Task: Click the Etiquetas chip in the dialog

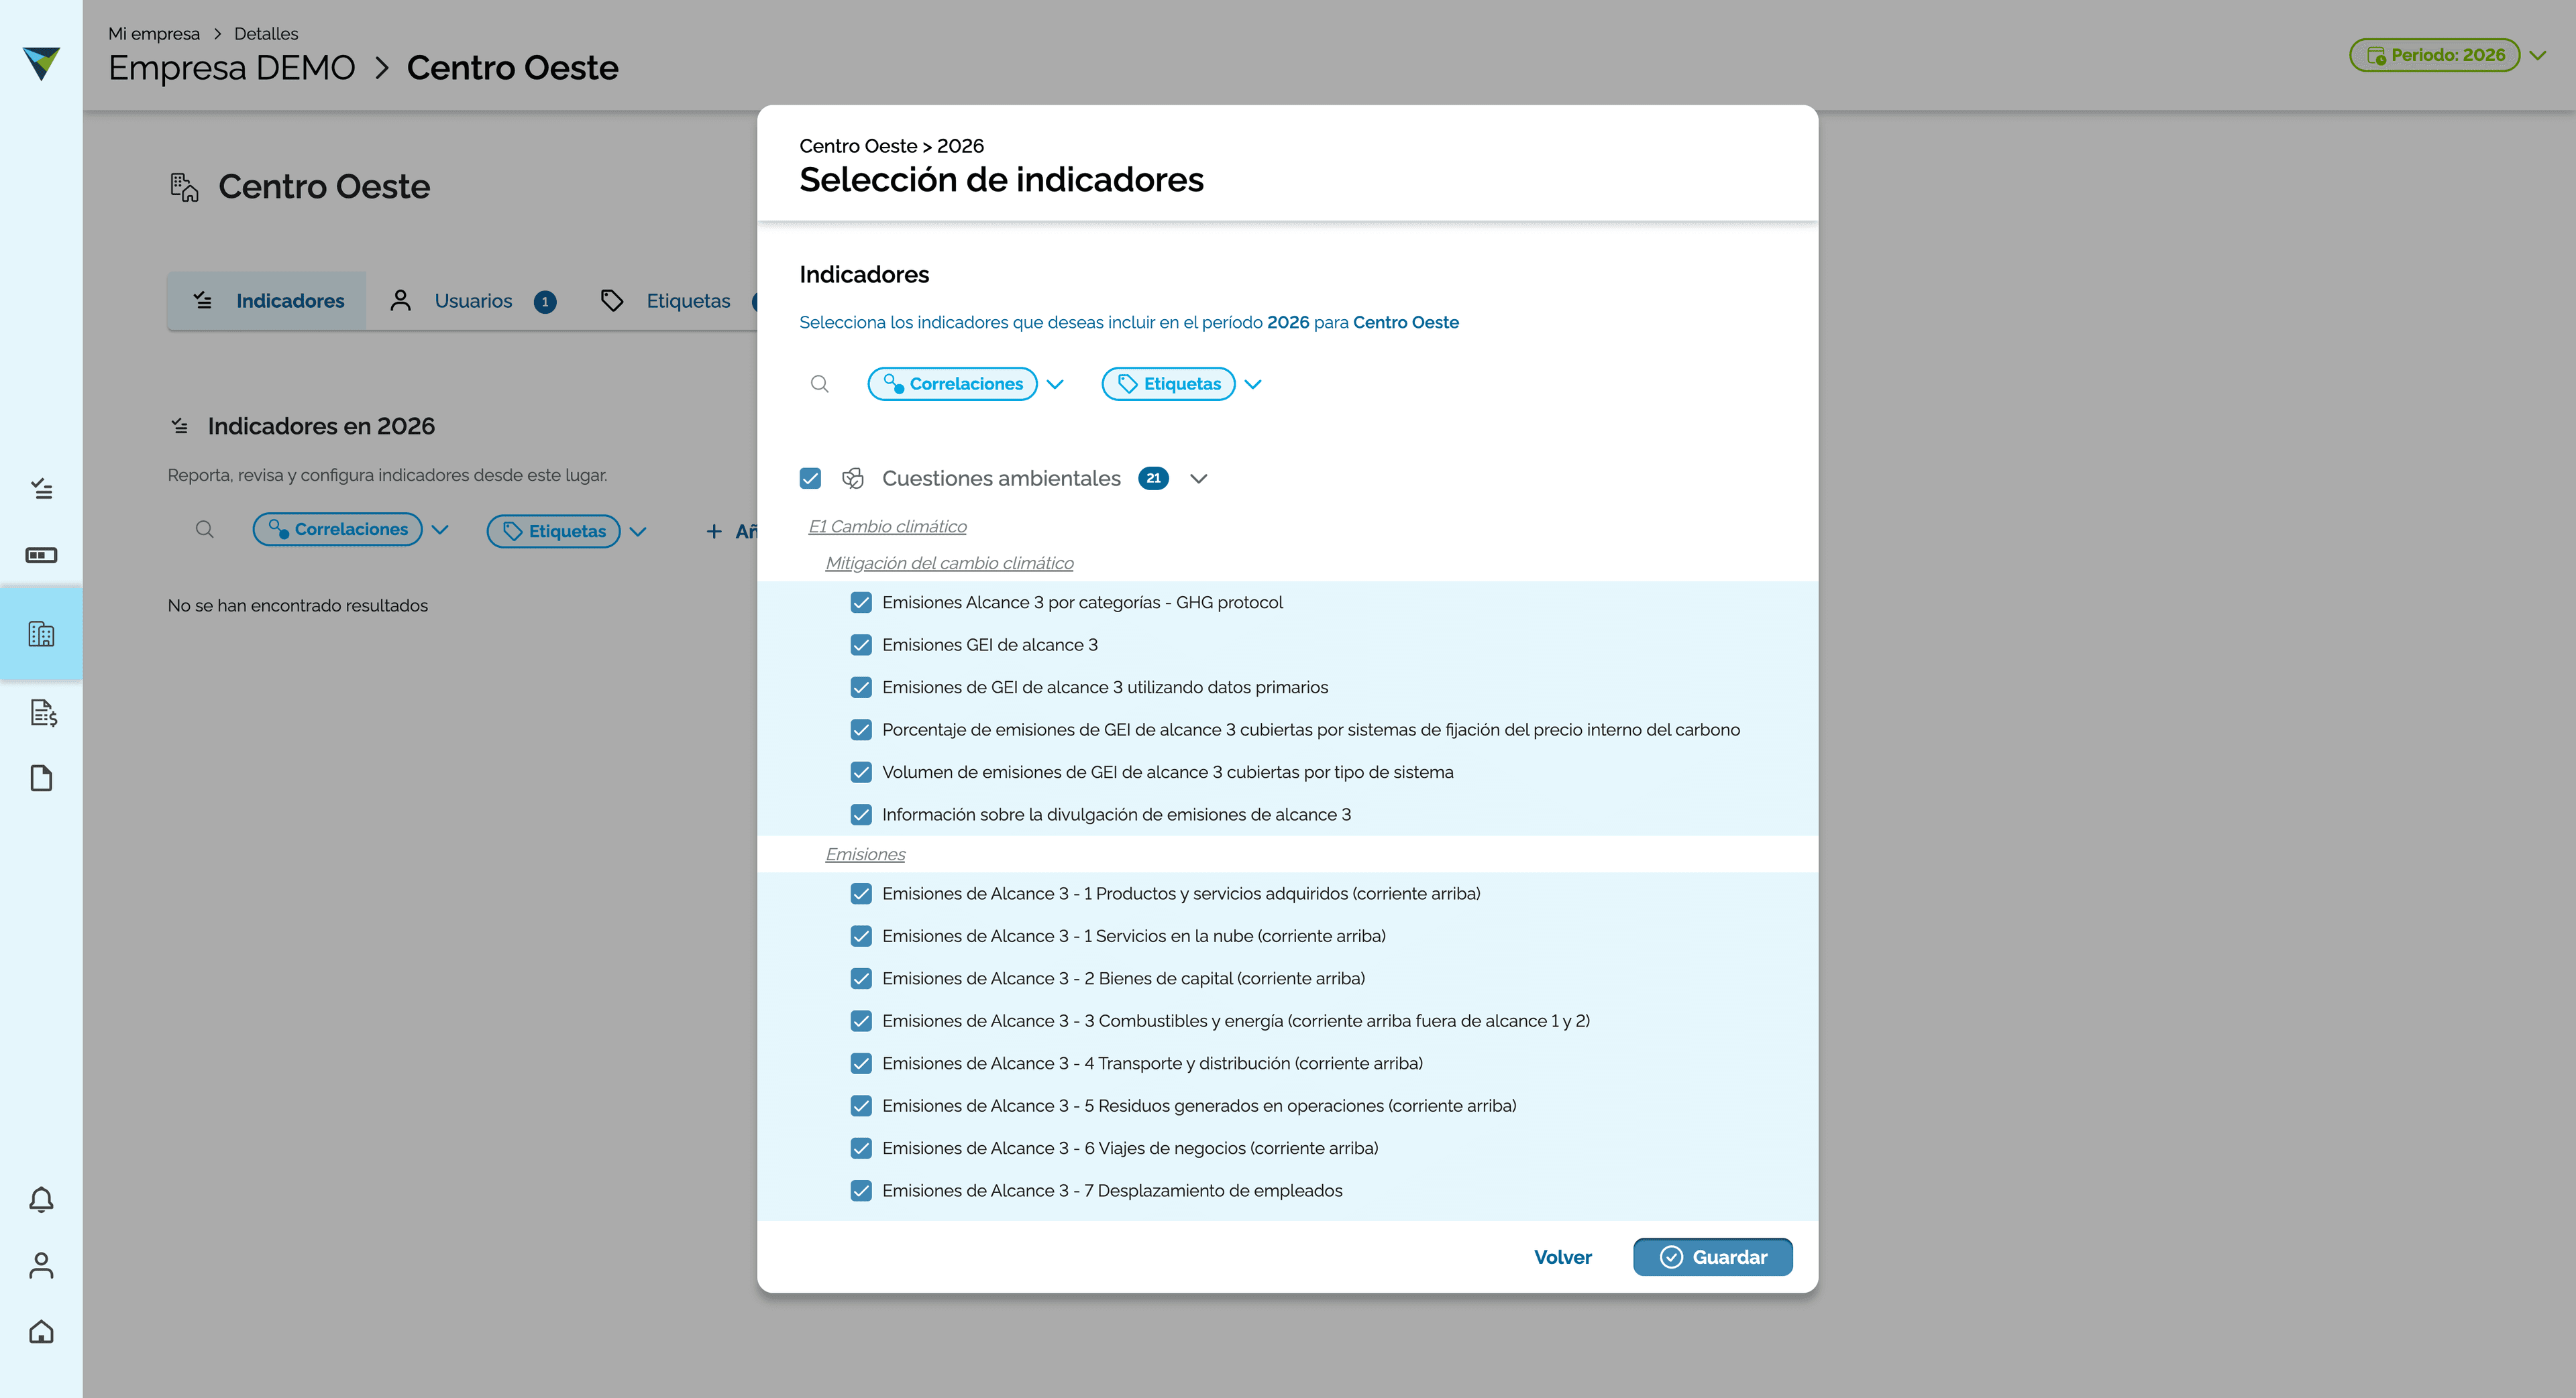Action: 1168,384
